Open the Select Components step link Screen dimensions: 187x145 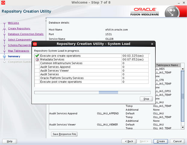(20, 39)
